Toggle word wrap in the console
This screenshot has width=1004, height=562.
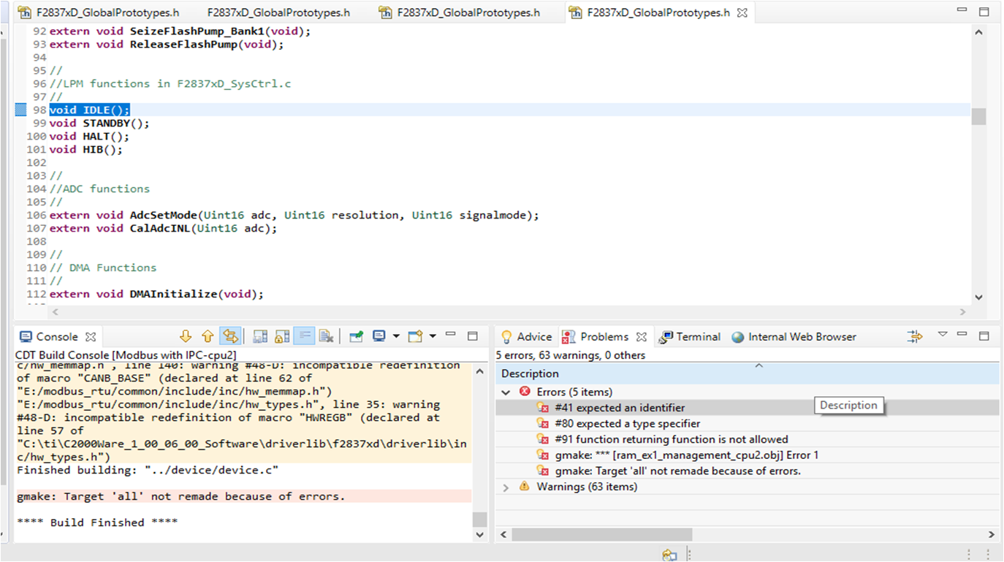pyautogui.click(x=303, y=335)
